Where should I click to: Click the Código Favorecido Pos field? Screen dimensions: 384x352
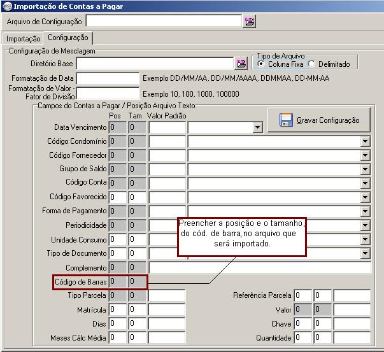(x=117, y=197)
